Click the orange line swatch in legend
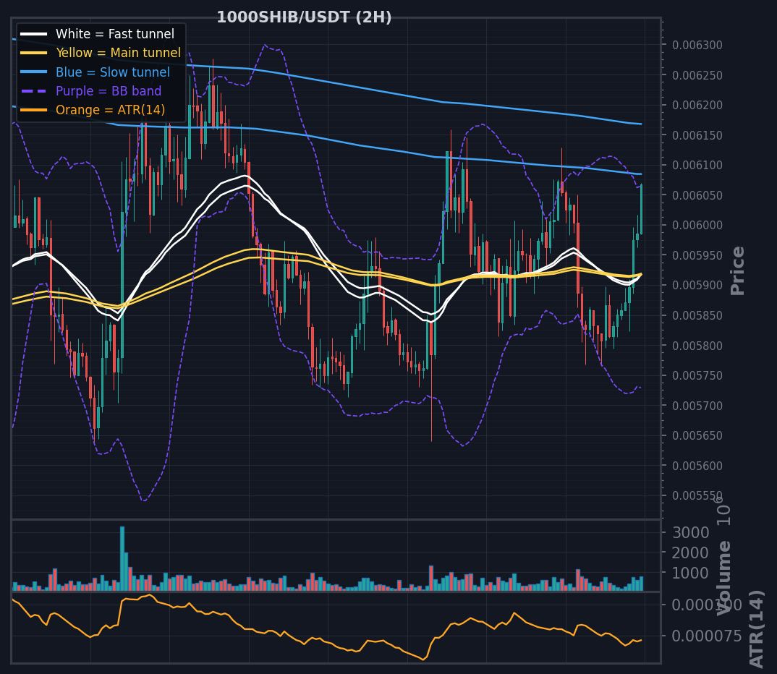The image size is (777, 674). coord(34,110)
